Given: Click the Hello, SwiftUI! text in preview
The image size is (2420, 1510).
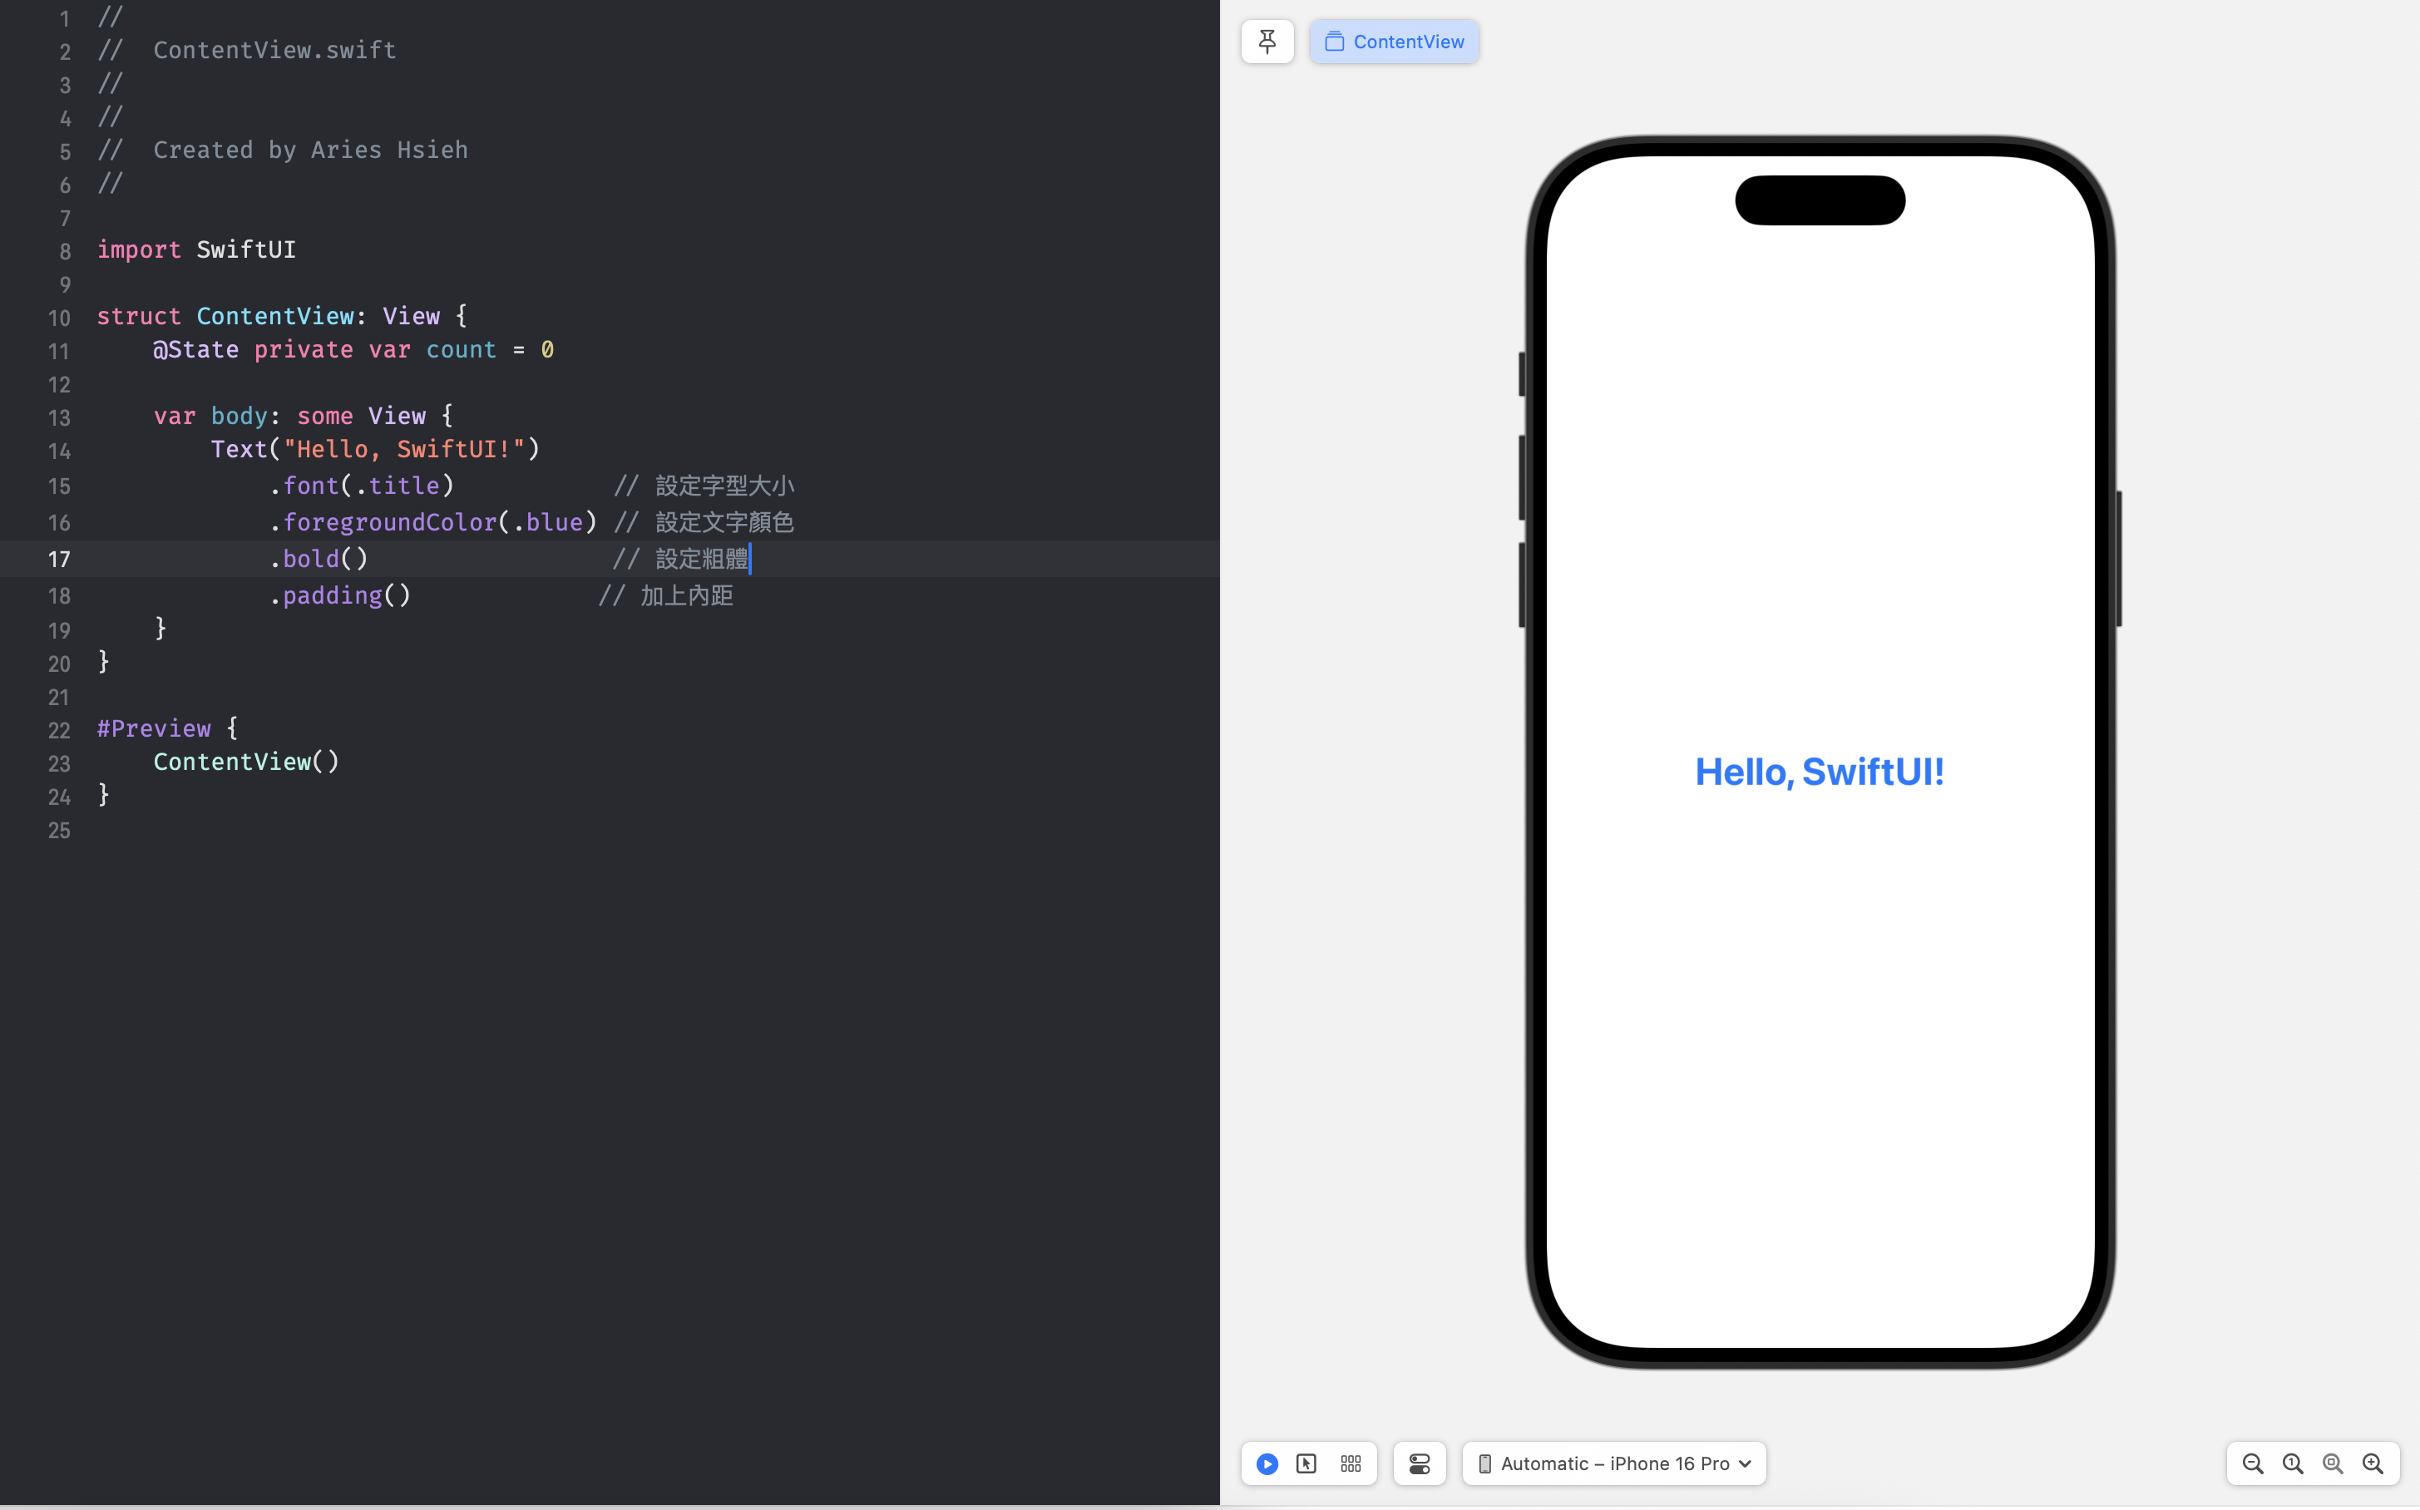Looking at the screenshot, I should click(x=1819, y=772).
